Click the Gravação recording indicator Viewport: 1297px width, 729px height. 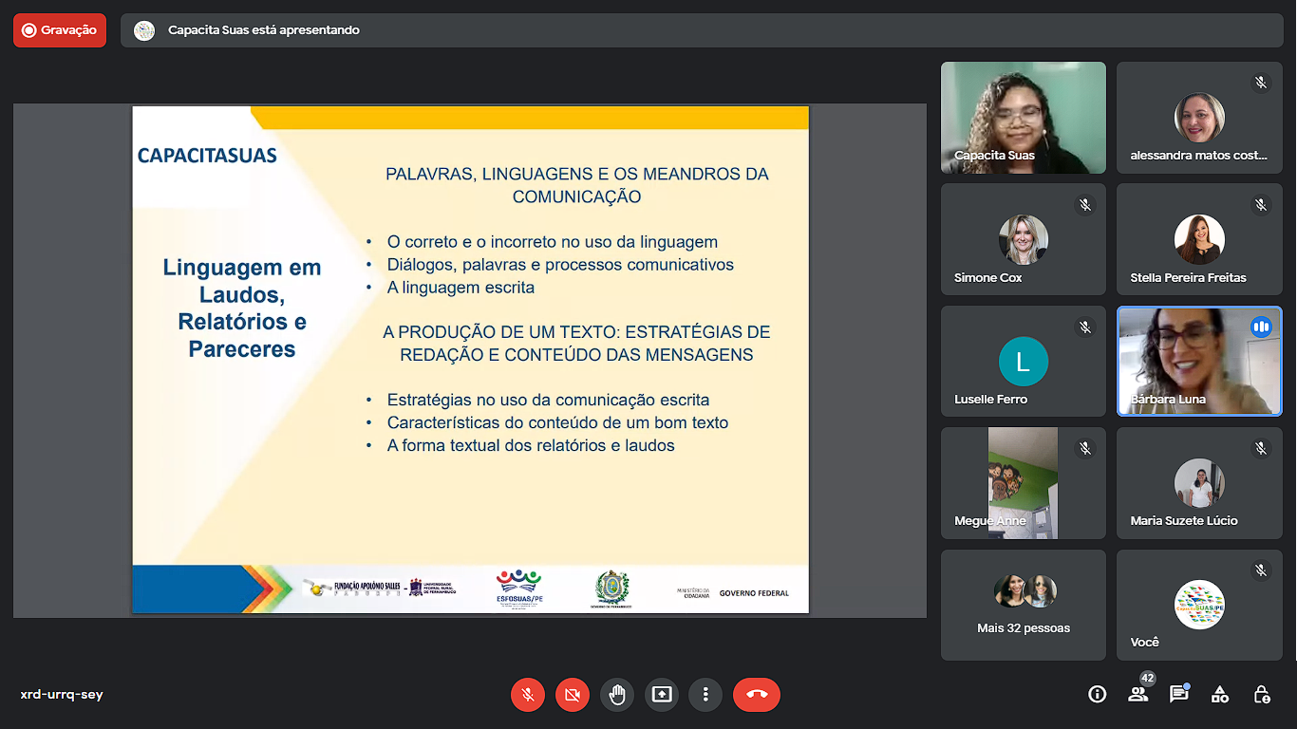tap(60, 30)
